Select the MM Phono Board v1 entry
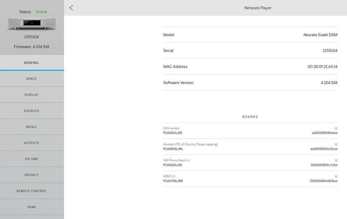The width and height of the screenshot is (347, 219). click(x=250, y=162)
